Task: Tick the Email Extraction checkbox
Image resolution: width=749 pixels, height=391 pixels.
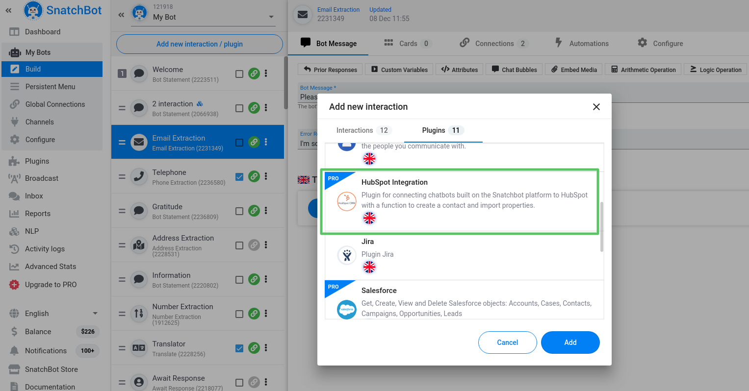Action: 239,143
